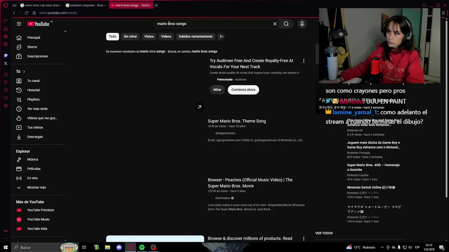This screenshot has height=252, width=449.
Task: Show hidden system tray icons
Action: tap(382, 247)
